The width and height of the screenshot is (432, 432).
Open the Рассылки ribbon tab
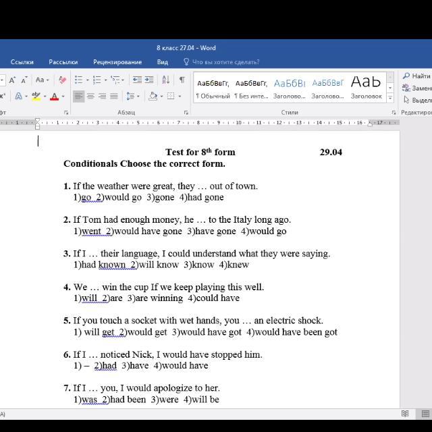(x=63, y=62)
